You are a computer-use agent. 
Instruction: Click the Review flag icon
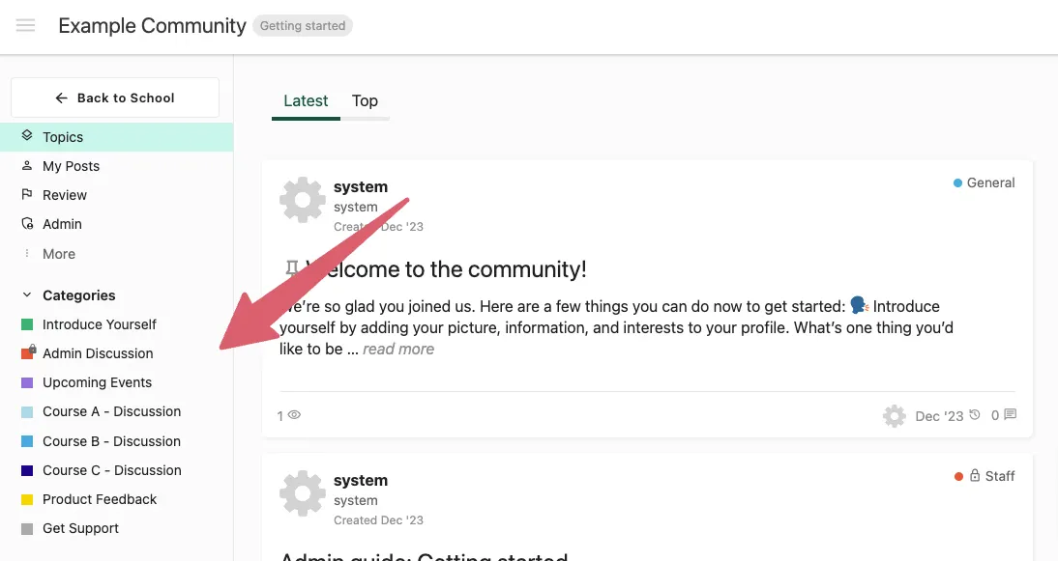click(x=27, y=195)
